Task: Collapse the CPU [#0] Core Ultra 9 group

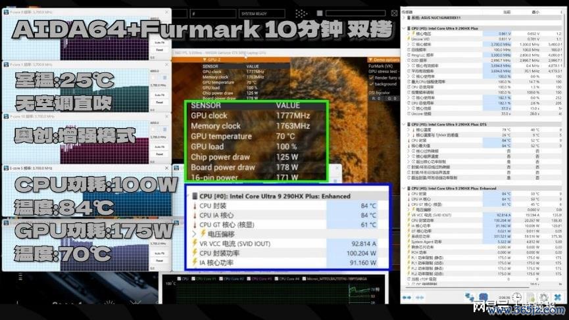Action: tap(404, 28)
